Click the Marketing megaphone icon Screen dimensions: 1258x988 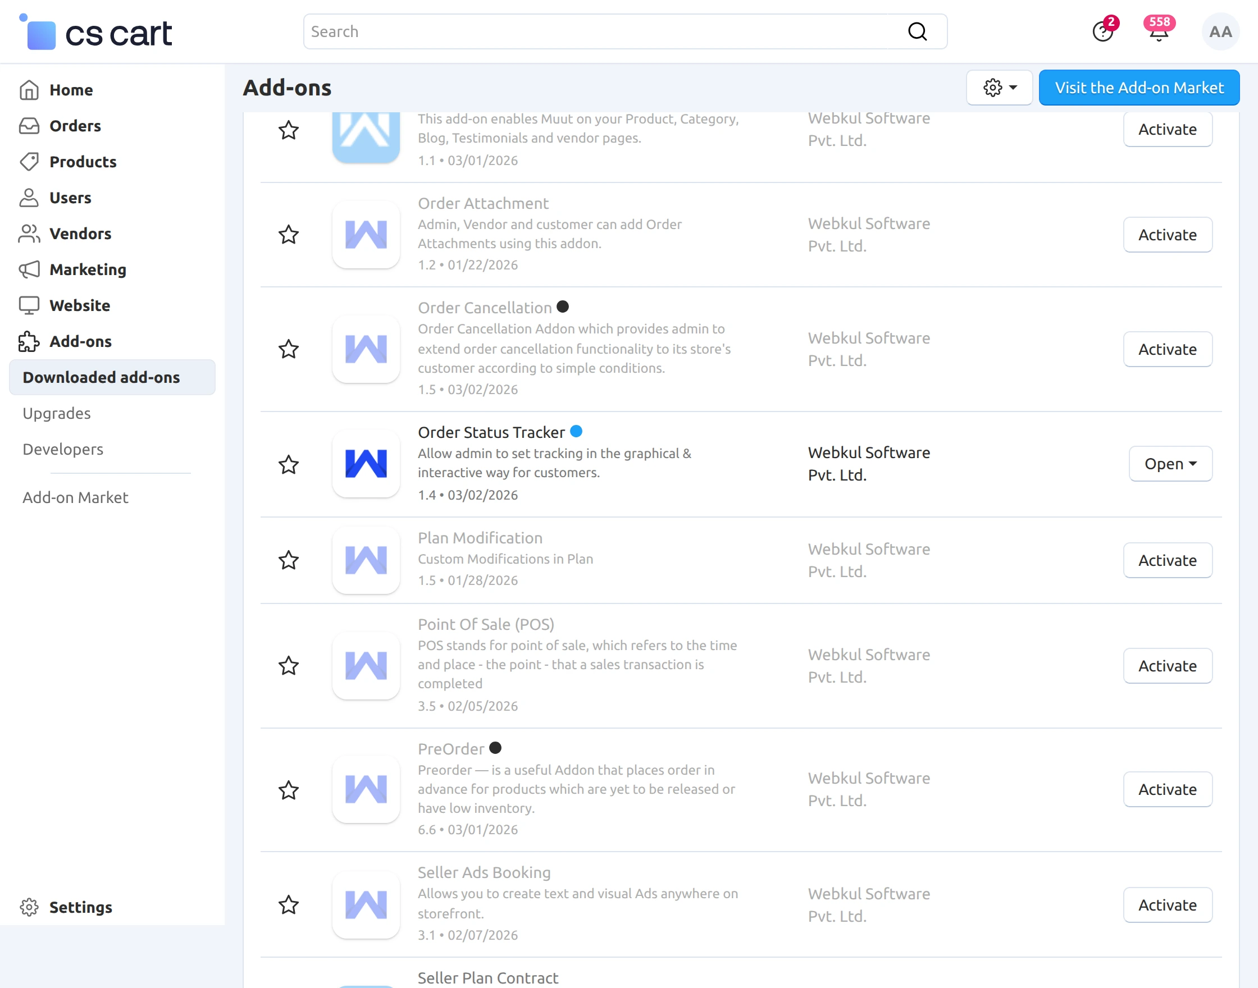point(29,269)
